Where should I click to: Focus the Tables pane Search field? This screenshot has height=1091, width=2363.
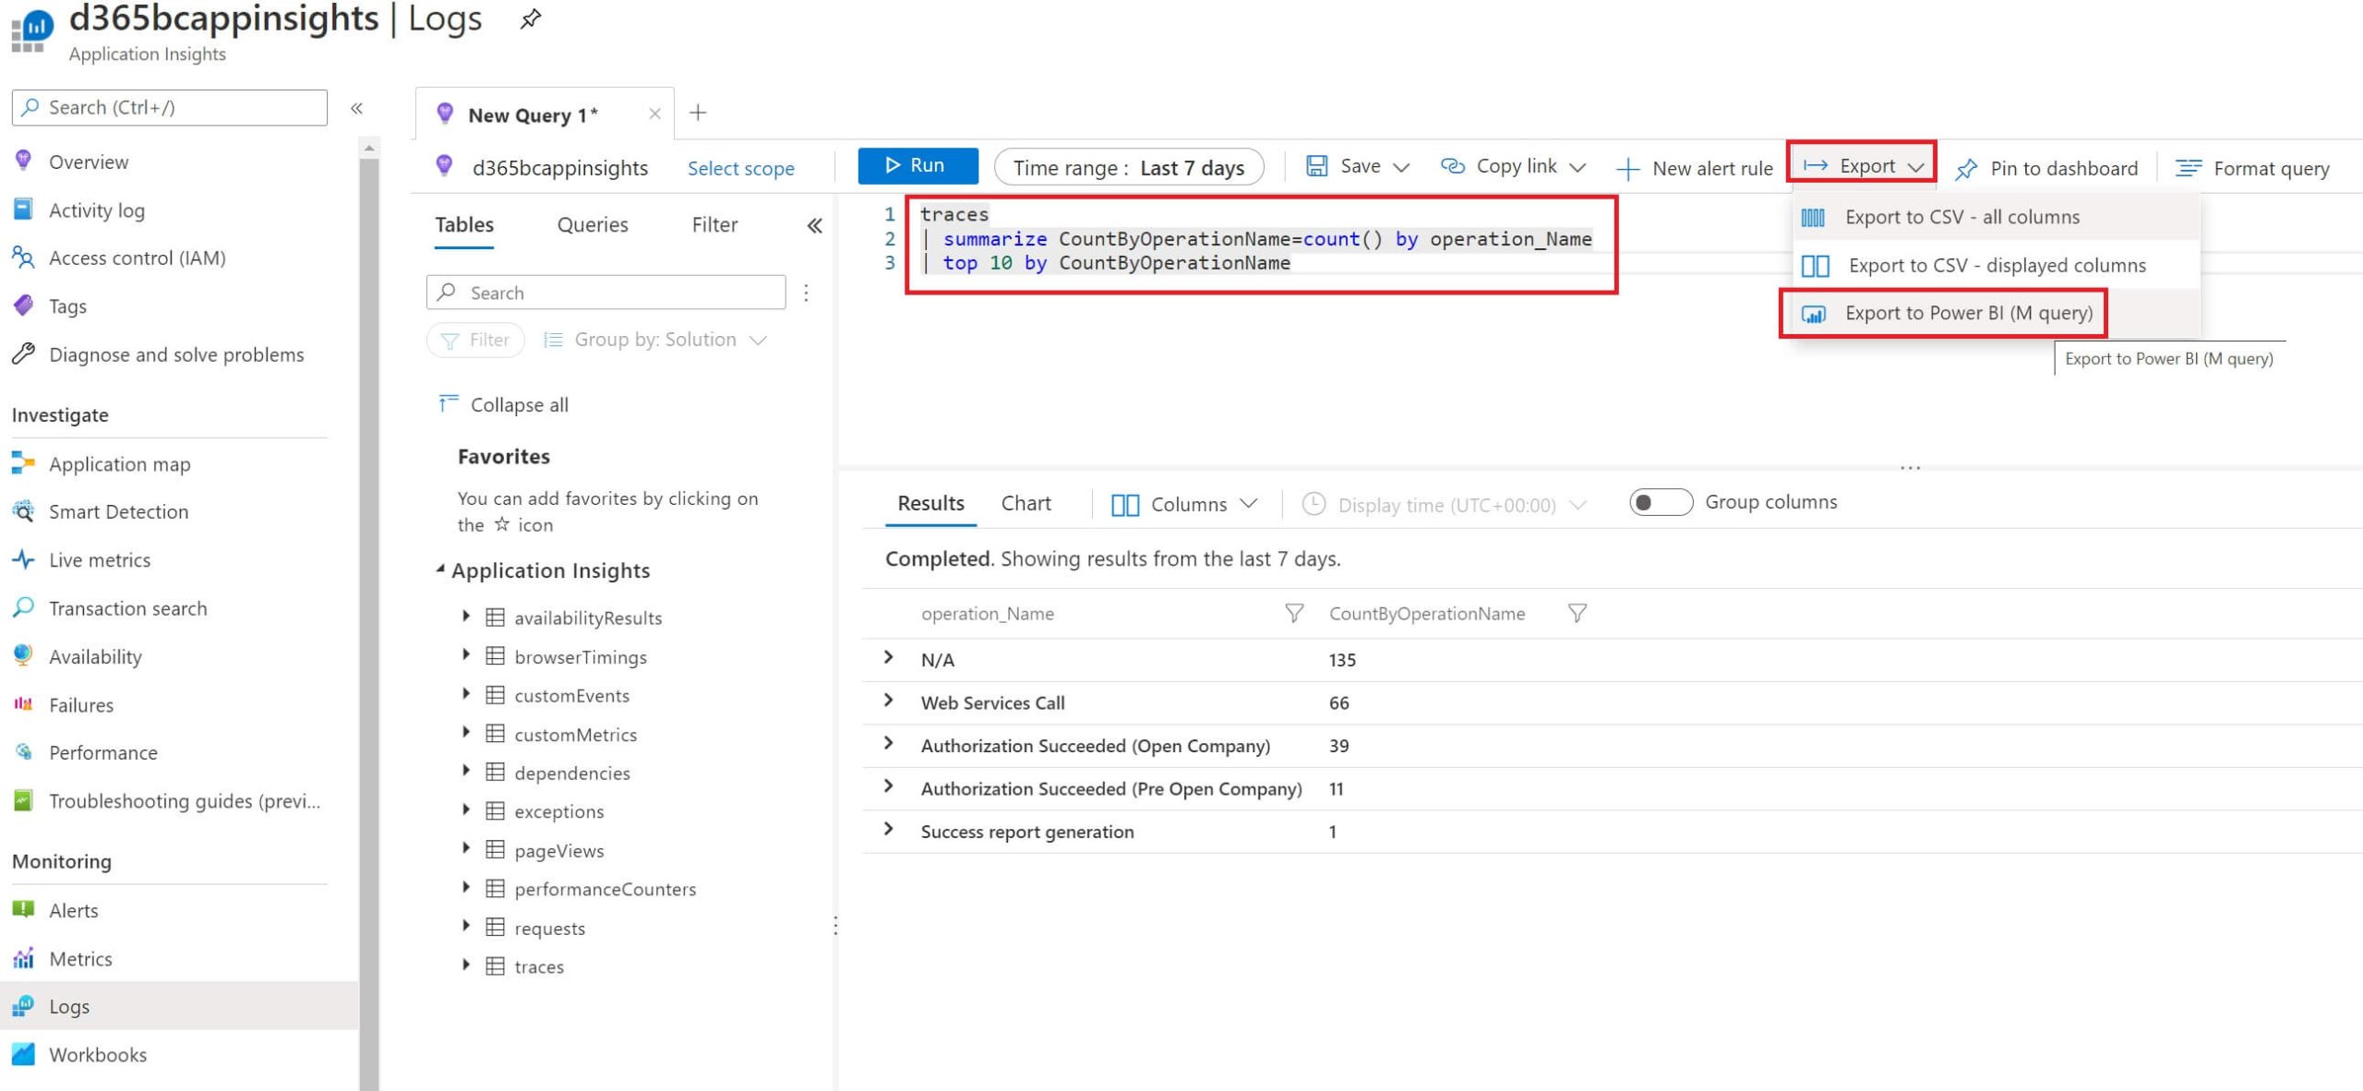[x=606, y=293]
